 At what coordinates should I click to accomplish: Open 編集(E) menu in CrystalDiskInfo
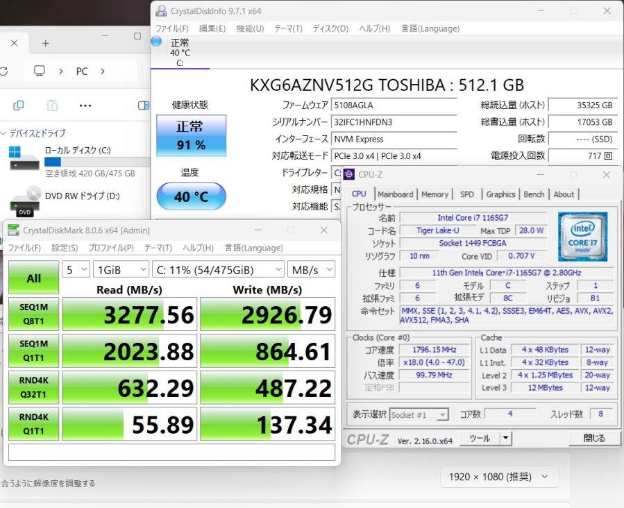pyautogui.click(x=212, y=28)
